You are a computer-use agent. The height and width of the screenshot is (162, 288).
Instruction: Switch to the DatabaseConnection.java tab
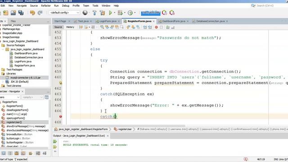210,21
